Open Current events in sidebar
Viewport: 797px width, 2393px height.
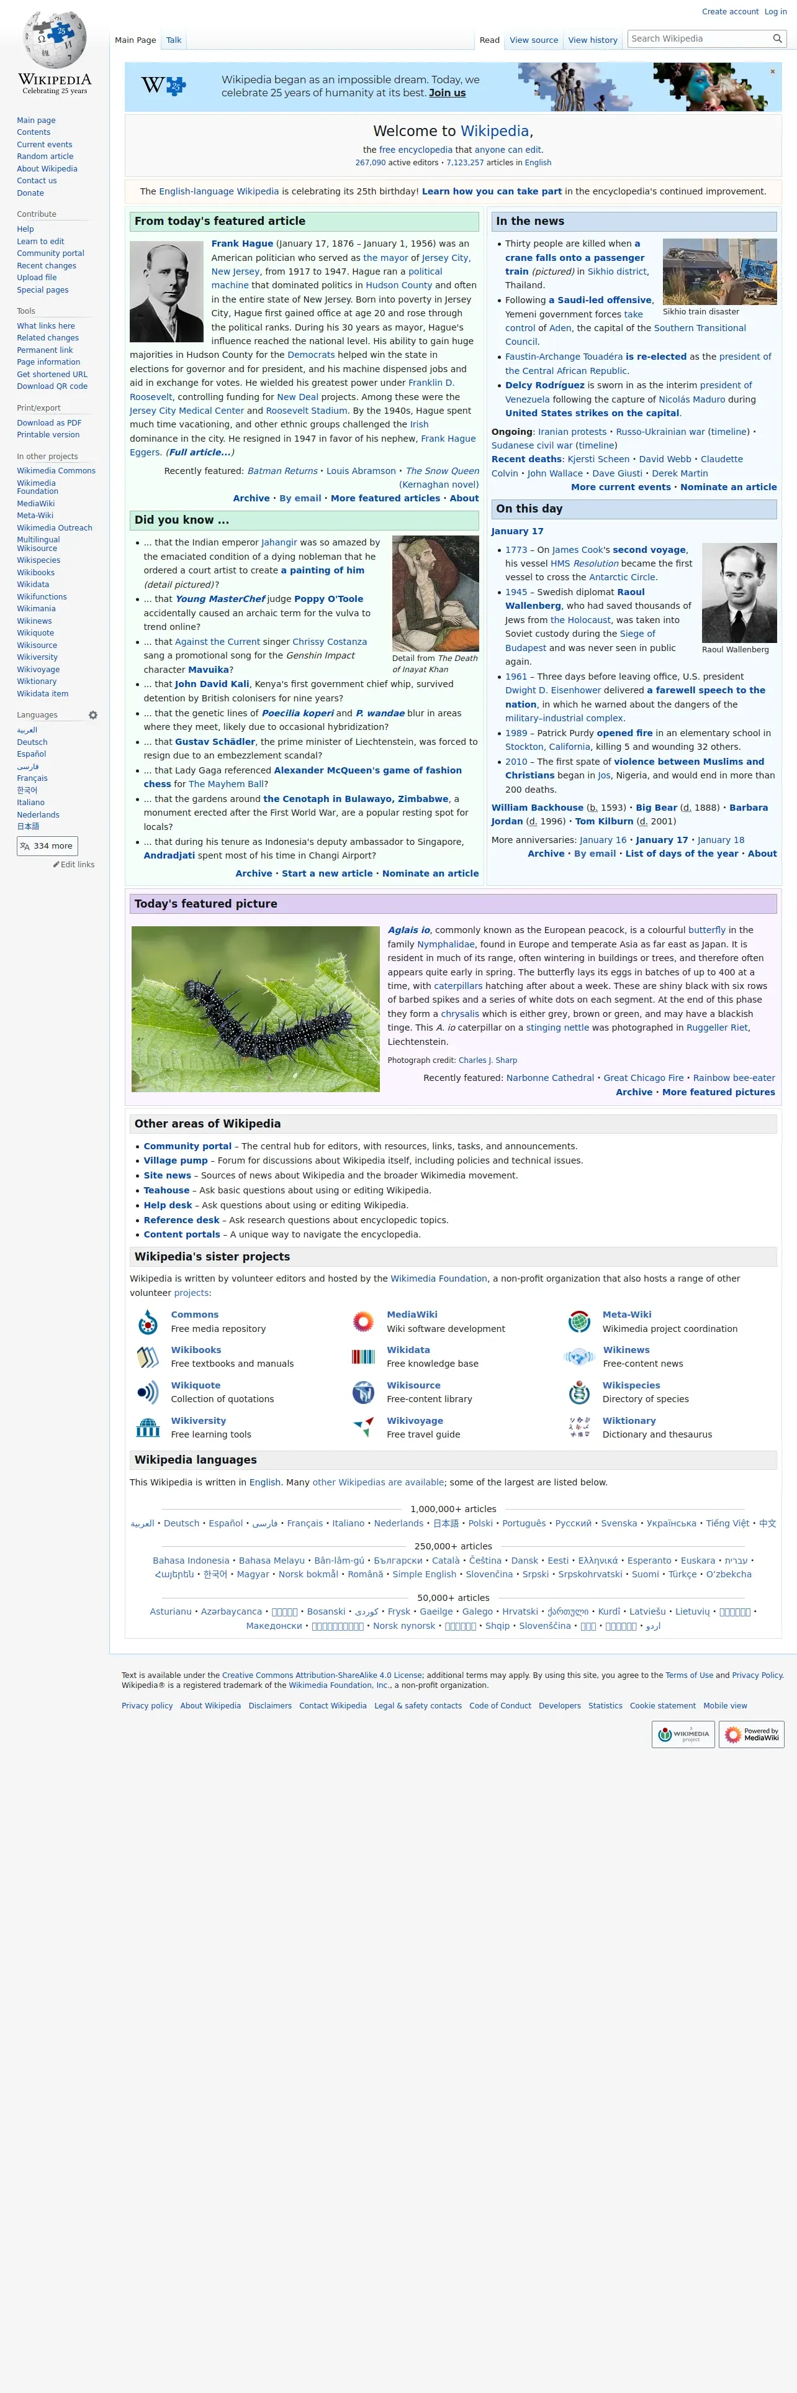coord(43,144)
